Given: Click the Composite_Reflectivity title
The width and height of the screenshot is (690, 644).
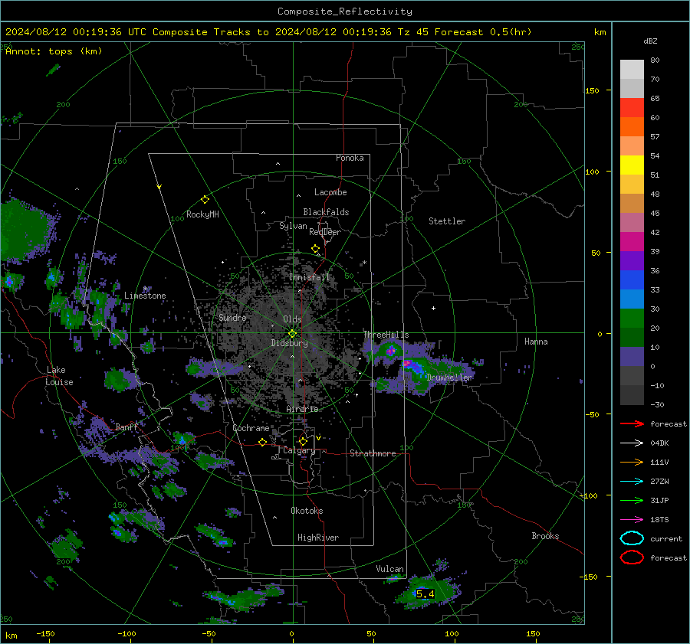Looking at the screenshot, I should coord(345,11).
